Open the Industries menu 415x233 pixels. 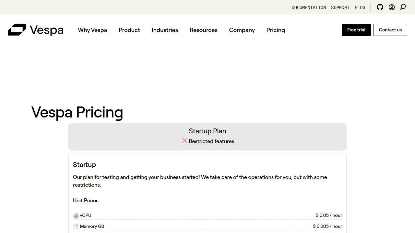(x=165, y=30)
